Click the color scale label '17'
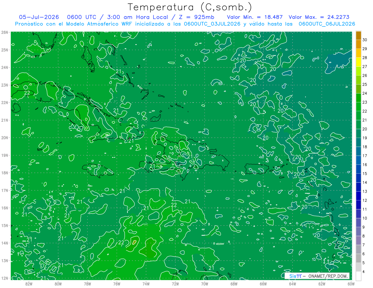The width and height of the screenshot is (373, 288). point(365,156)
